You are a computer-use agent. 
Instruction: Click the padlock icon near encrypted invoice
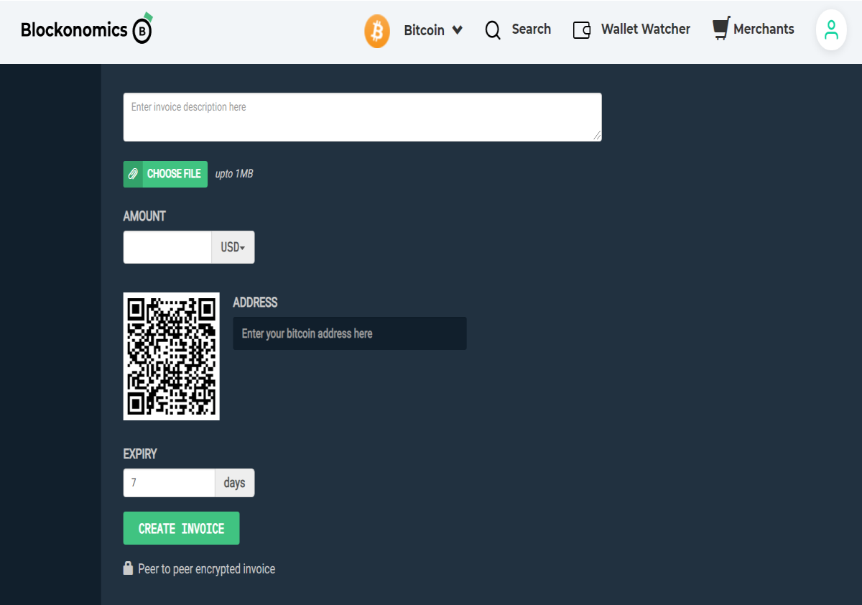(x=128, y=568)
